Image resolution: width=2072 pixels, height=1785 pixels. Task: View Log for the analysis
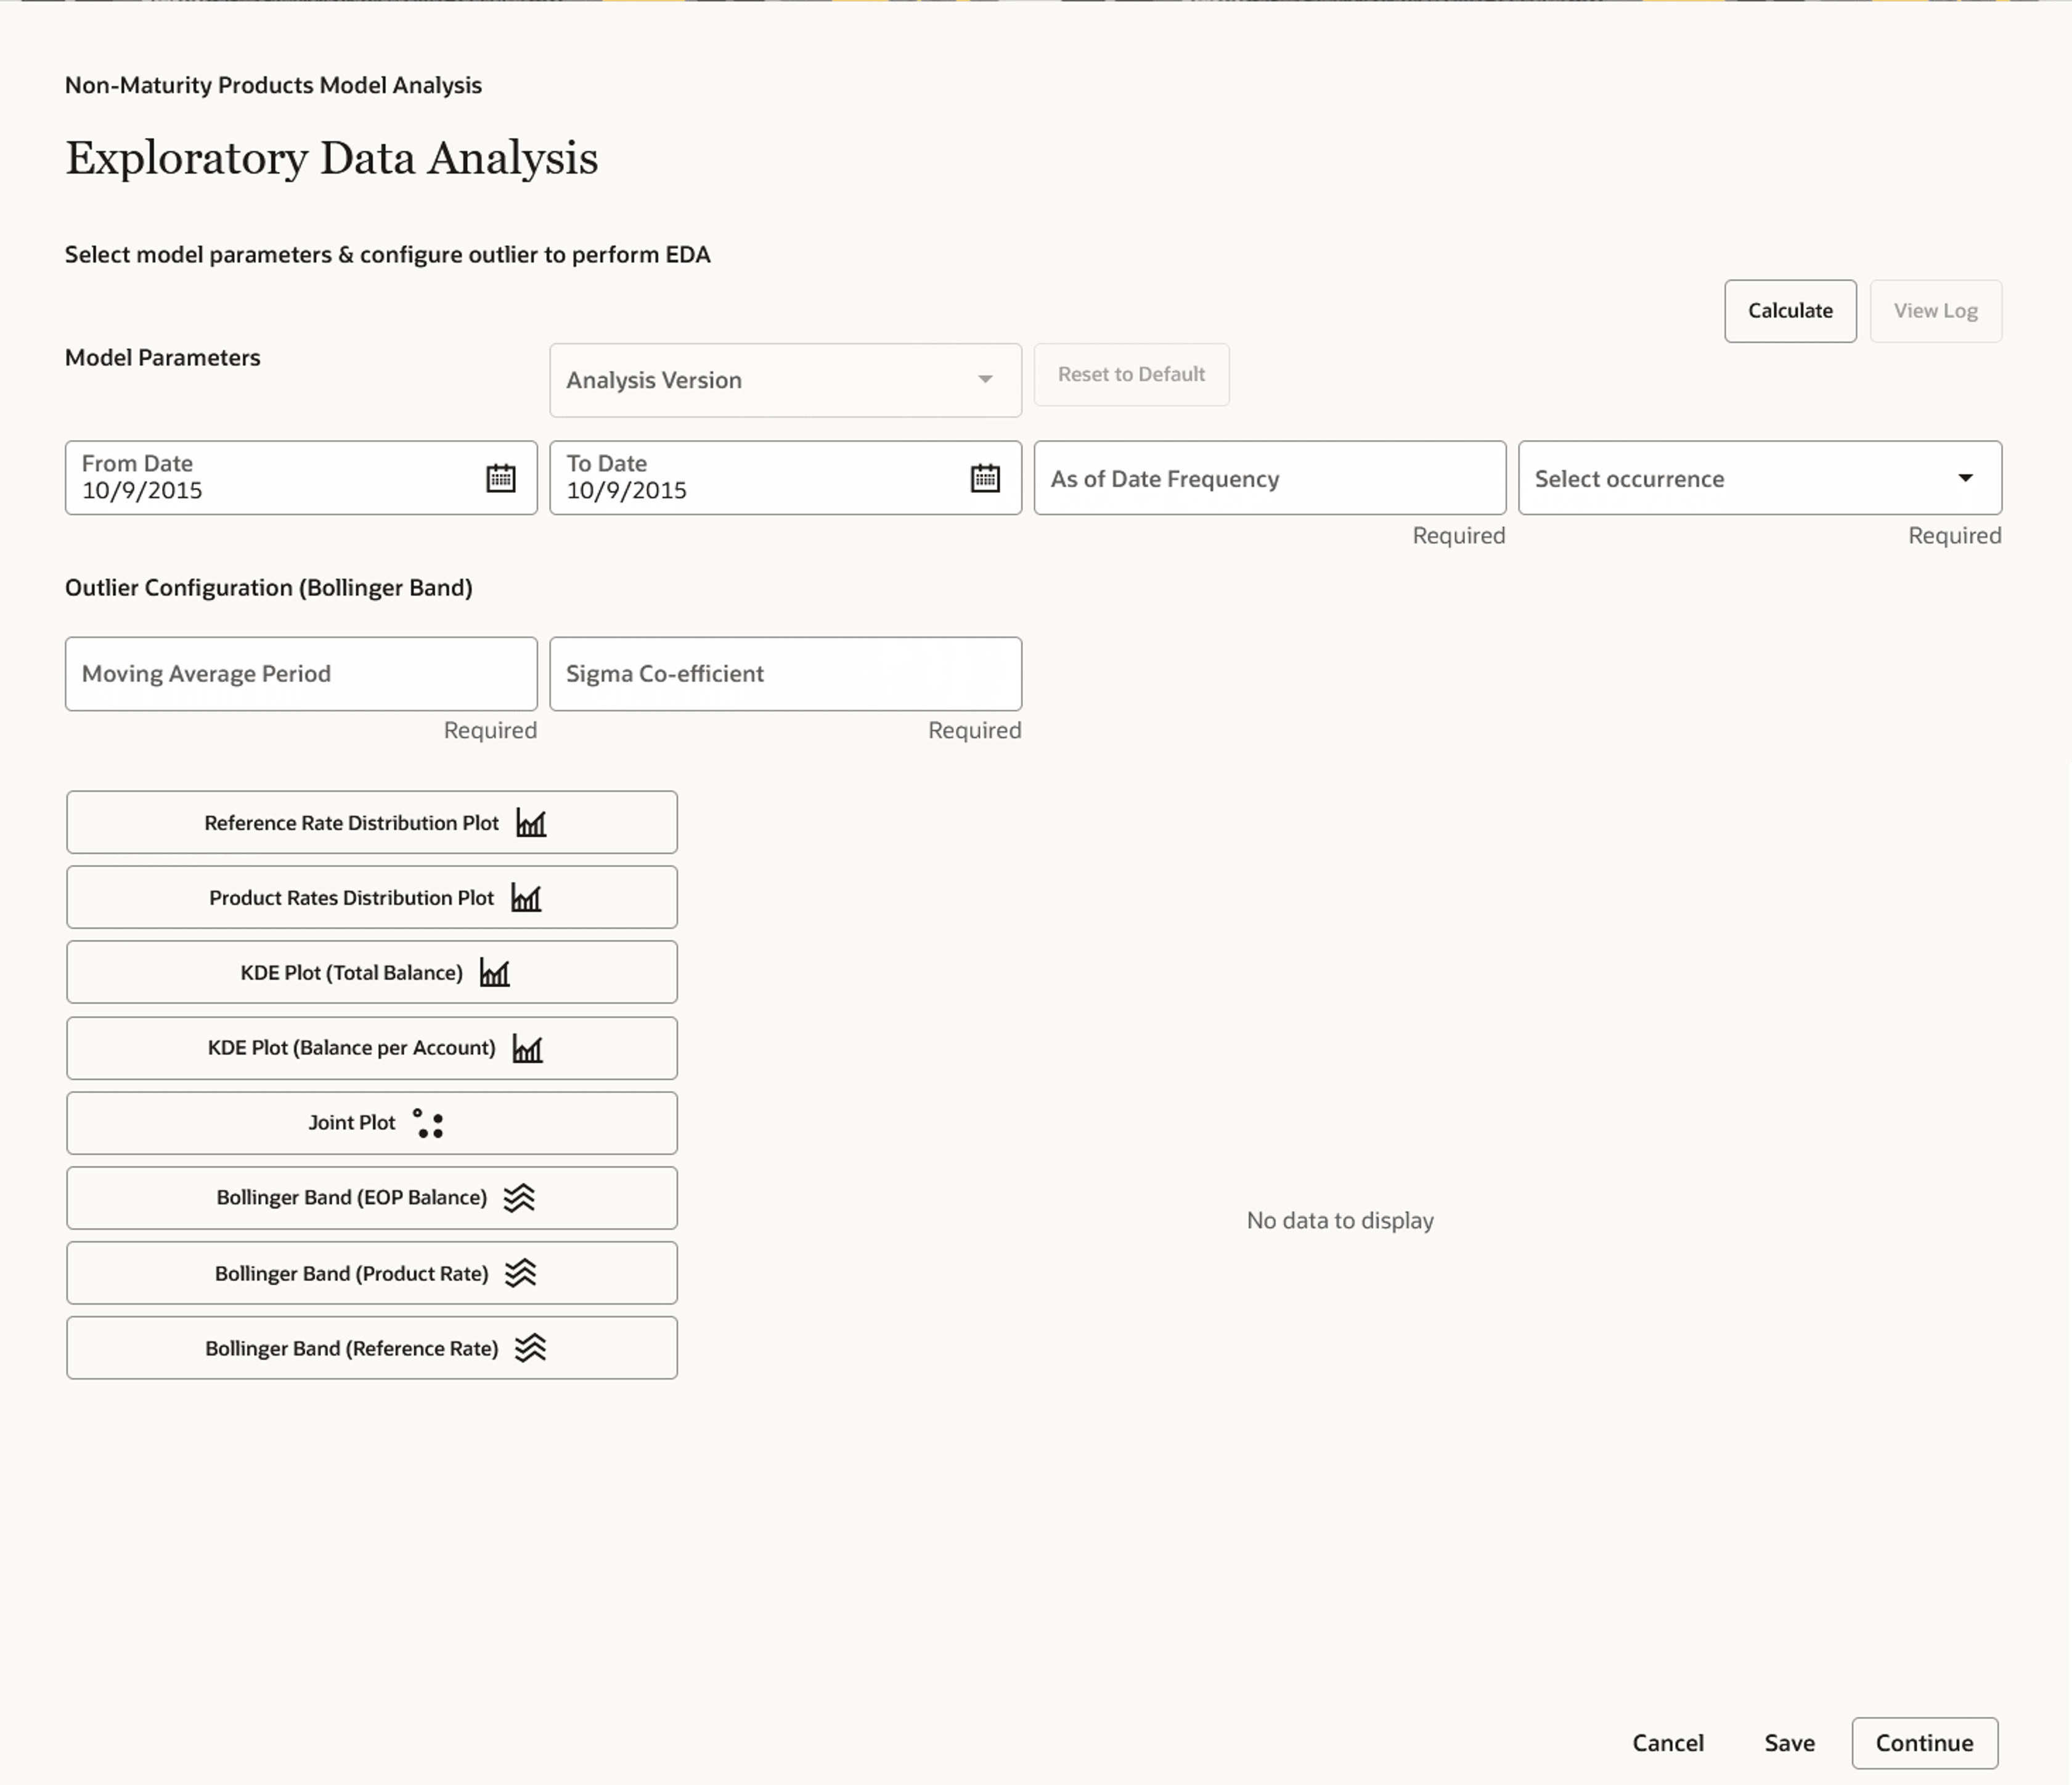(1934, 311)
